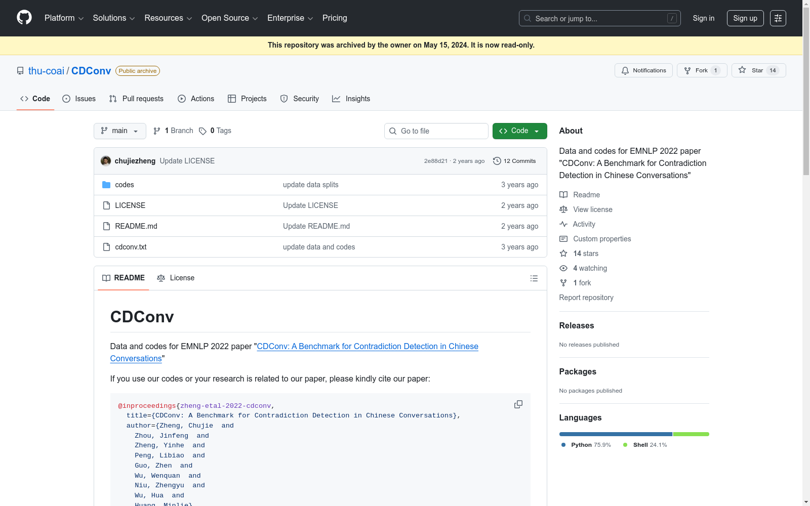
Task: Click chujiezheng's avatar image
Action: pos(106,161)
